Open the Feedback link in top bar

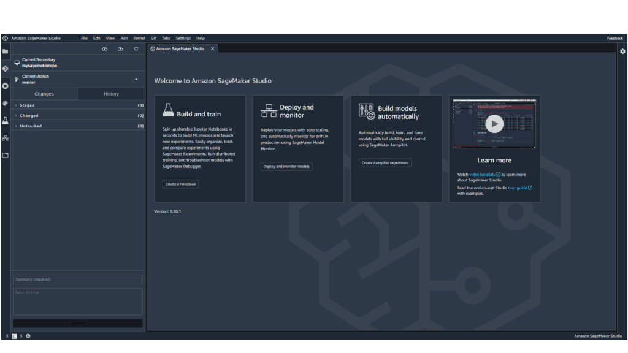pos(615,39)
